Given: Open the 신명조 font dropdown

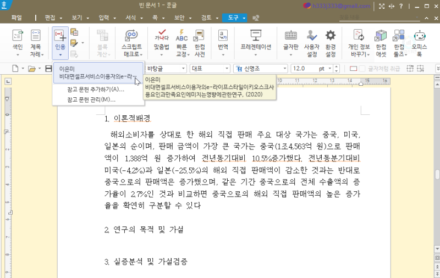Looking at the screenshot, I should click(284, 68).
